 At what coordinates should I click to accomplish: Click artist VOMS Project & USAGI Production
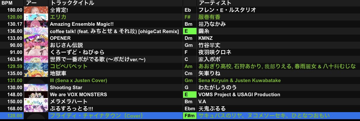(239, 94)
